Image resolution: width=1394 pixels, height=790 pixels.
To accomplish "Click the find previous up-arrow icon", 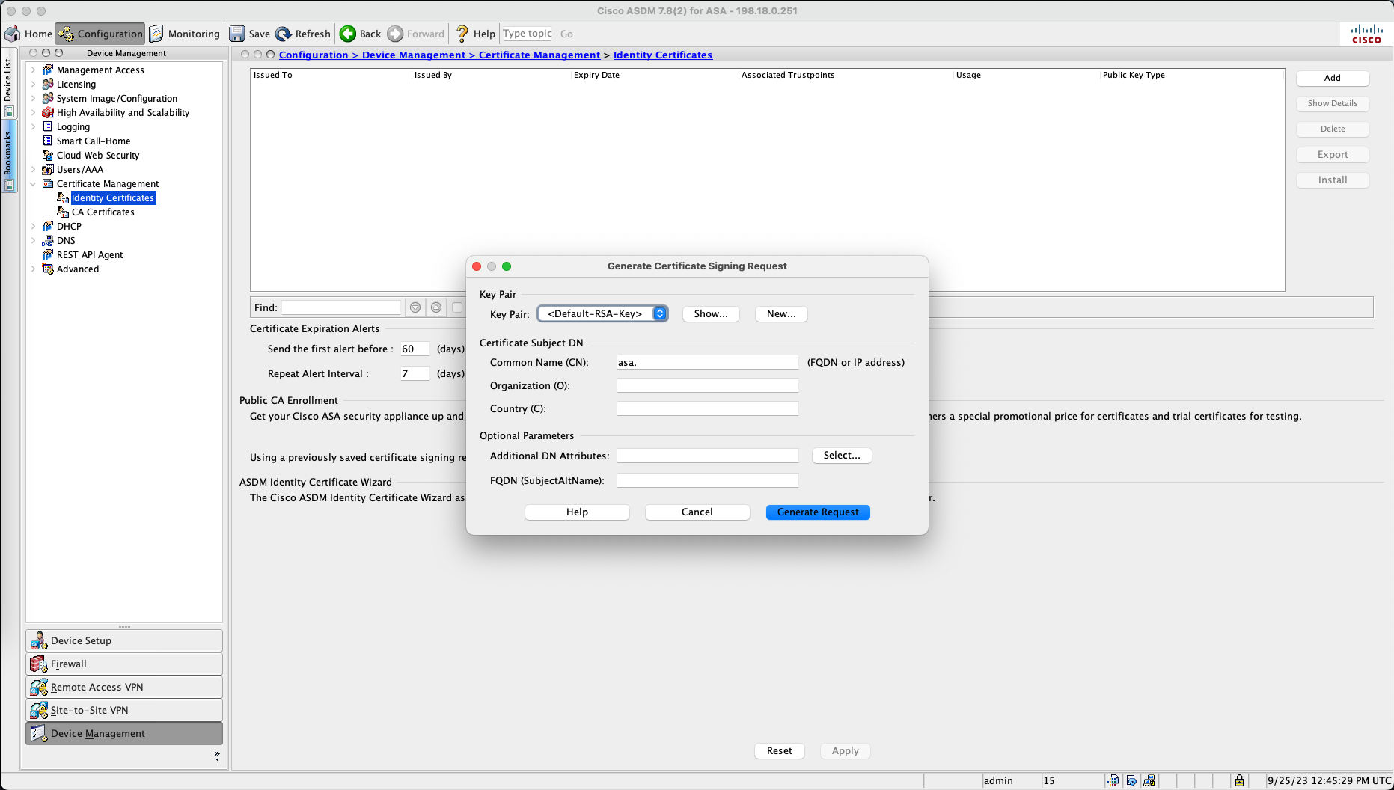I will click(x=436, y=307).
